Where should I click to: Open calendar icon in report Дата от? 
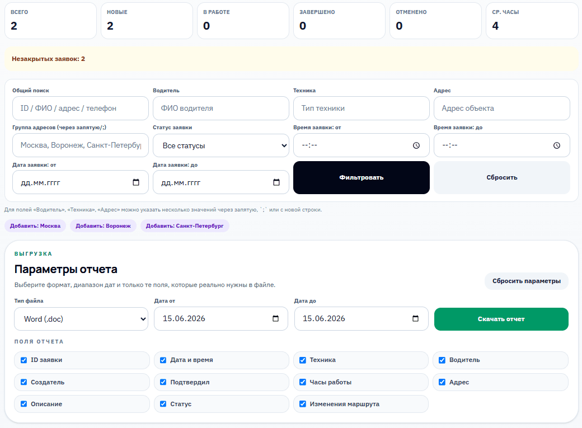pyautogui.click(x=275, y=318)
